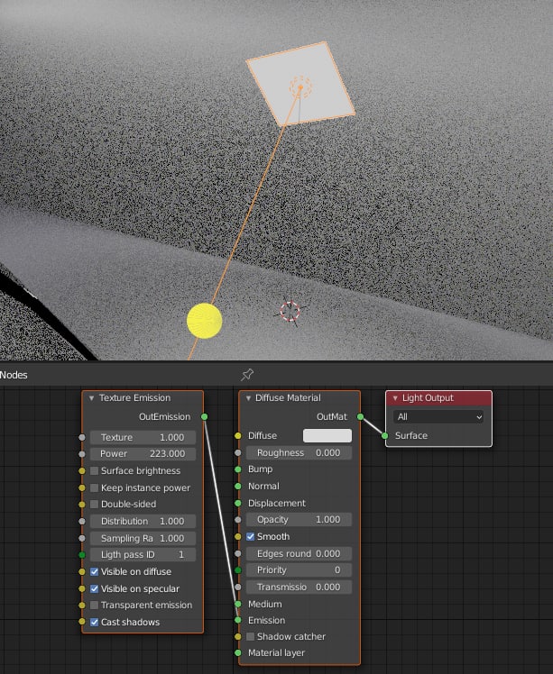Viewport: 553px width, 674px height.
Task: Open the Diffuse color swatch
Action: coord(327,435)
